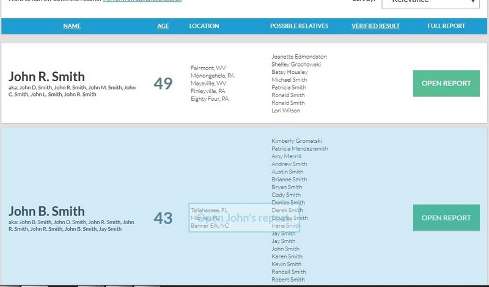Sort results by NAME column header
Image resolution: width=489 pixels, height=287 pixels.
(x=72, y=26)
